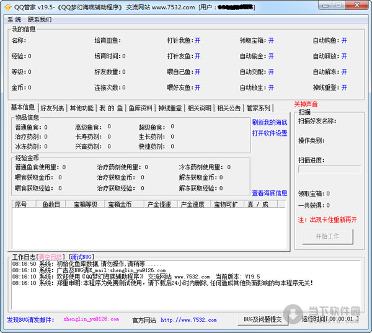
Task: Switch to the 掉线重登 tab
Action: [x=170, y=109]
